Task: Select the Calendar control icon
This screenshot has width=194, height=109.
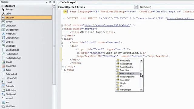Action: (x=3, y=86)
